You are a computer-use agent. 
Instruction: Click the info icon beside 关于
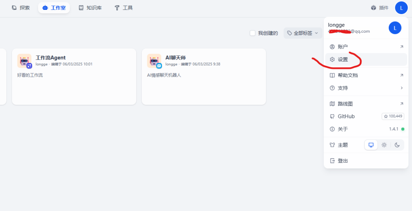point(332,129)
